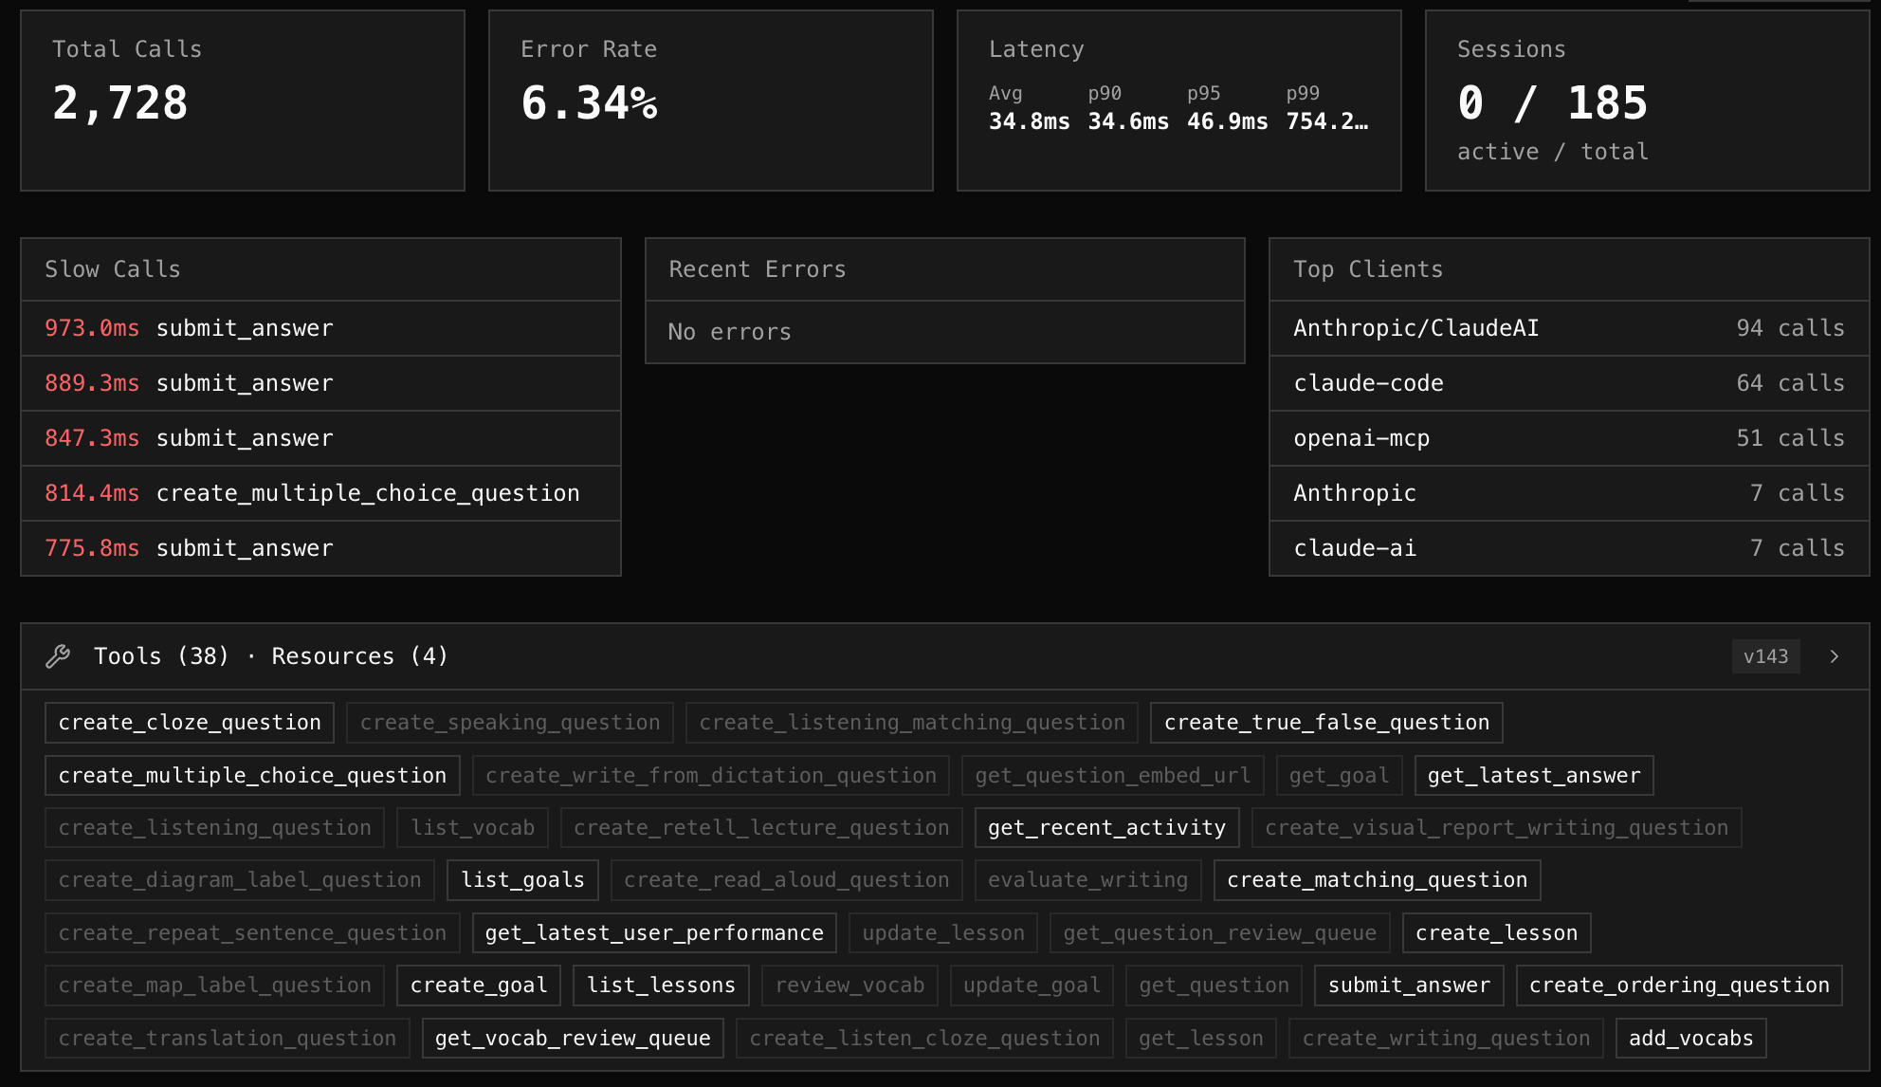Screen dimensions: 1881x1087
Task: Open the 775.8ms submit_answer slow call
Action: [320, 548]
